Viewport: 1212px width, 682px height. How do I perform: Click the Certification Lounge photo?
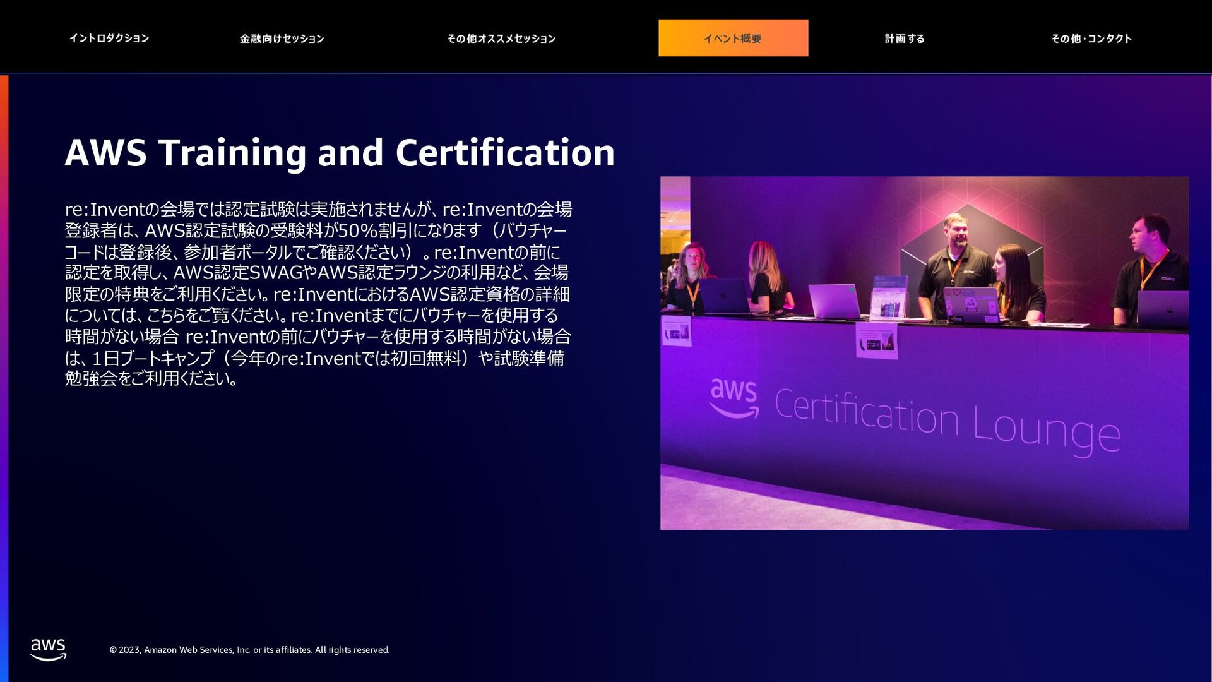[x=924, y=353]
